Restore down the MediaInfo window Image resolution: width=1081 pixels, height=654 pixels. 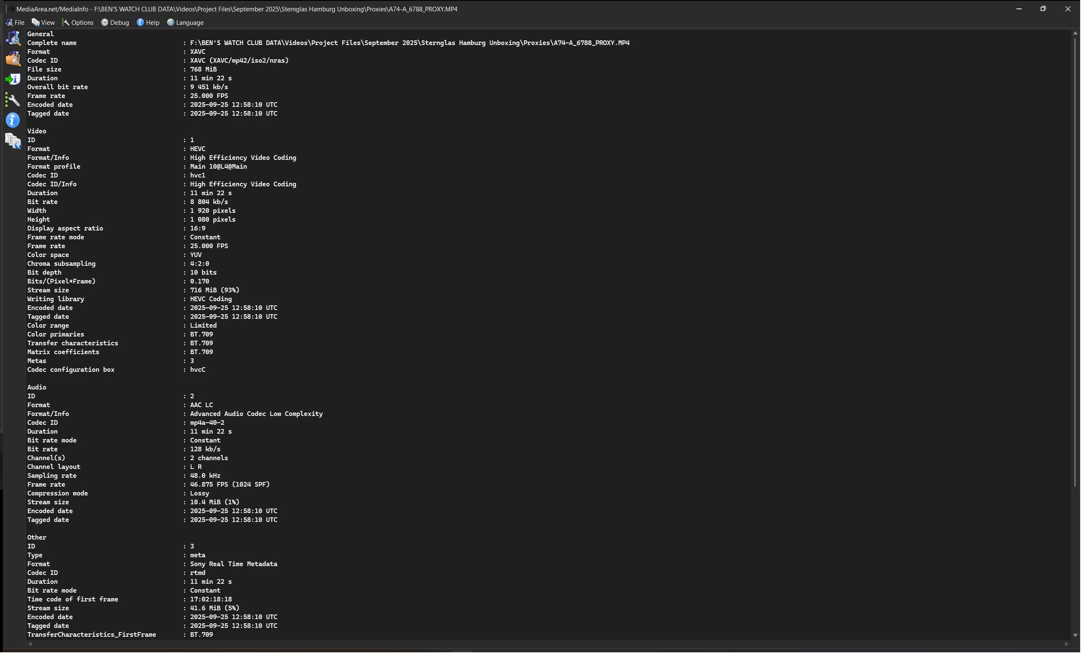pos(1043,9)
